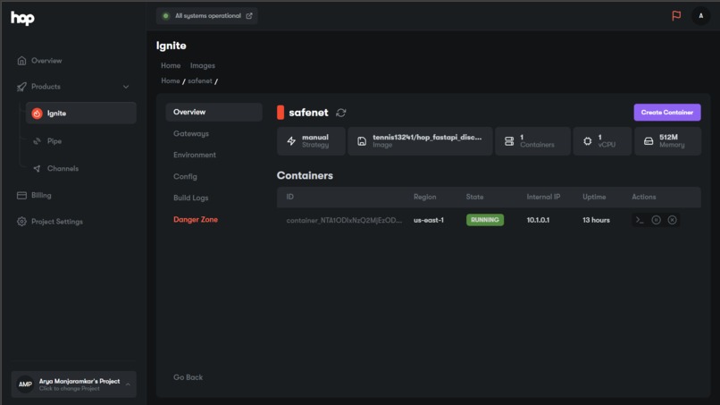Image resolution: width=720 pixels, height=405 pixels.
Task: Open the red flag icon in the header
Action: 676,15
